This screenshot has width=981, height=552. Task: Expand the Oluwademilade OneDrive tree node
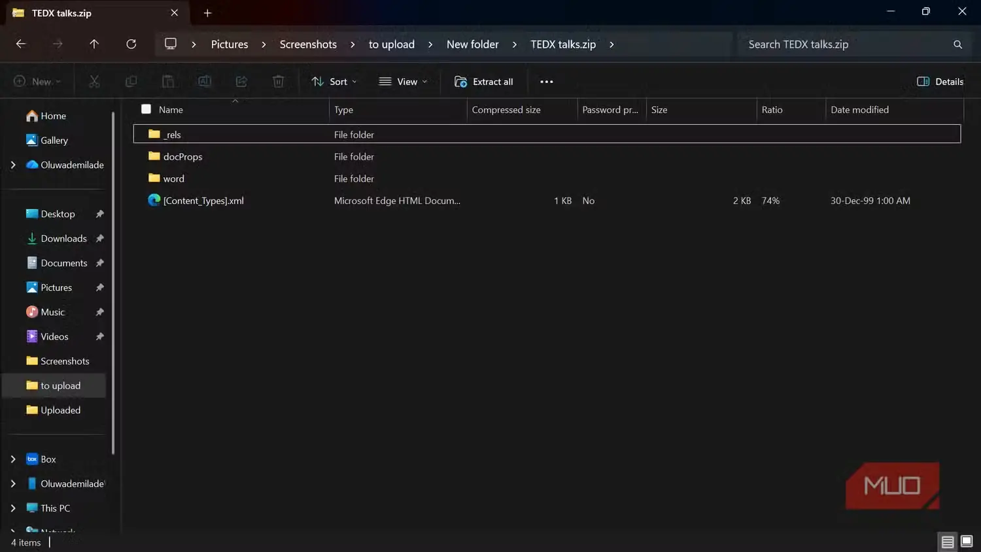13,165
